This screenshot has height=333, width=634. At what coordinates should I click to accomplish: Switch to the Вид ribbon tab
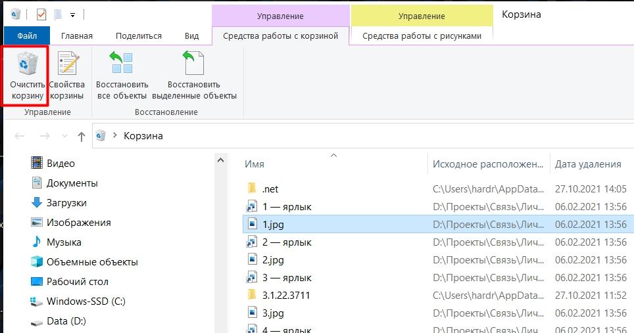click(x=191, y=36)
